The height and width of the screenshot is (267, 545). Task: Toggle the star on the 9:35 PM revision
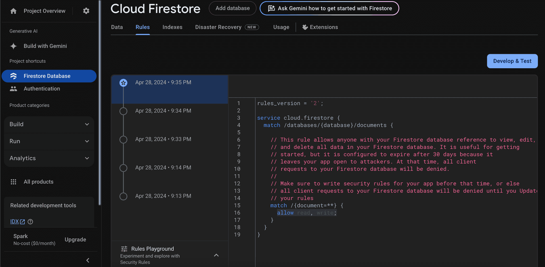123,83
